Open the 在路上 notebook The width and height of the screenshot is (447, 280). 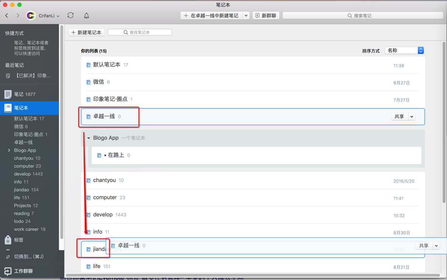click(x=257, y=155)
